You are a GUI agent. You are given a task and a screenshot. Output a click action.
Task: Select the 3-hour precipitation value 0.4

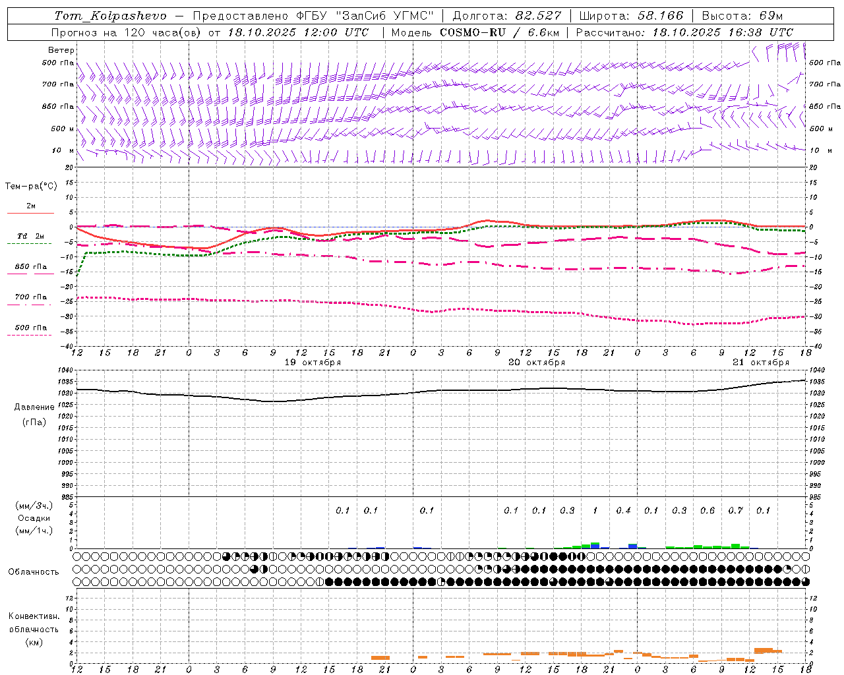pyautogui.click(x=623, y=510)
